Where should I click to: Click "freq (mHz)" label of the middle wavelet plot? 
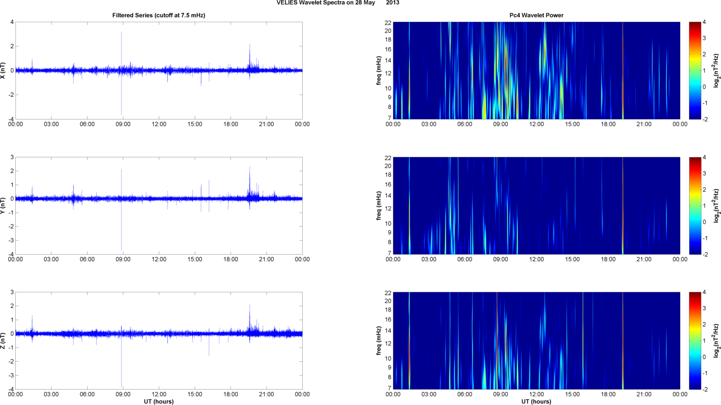pyautogui.click(x=379, y=206)
